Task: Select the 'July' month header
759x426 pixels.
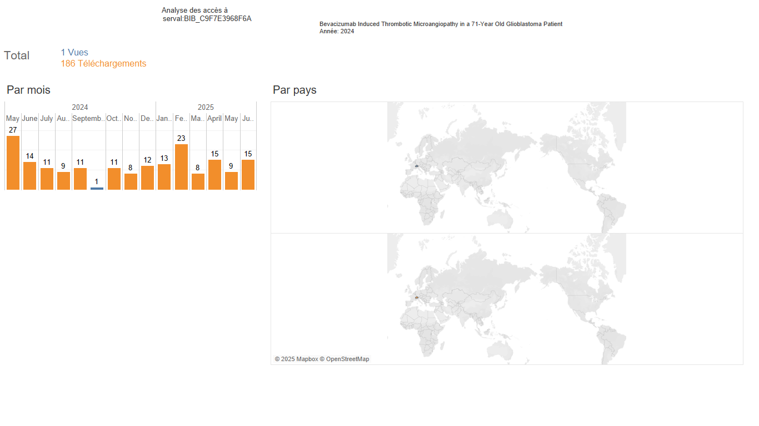Action: [x=47, y=118]
